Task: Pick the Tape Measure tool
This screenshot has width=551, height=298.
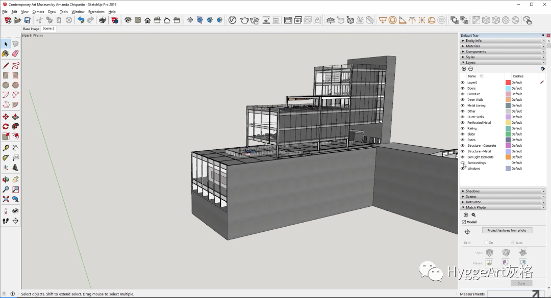Action: [x=6, y=148]
